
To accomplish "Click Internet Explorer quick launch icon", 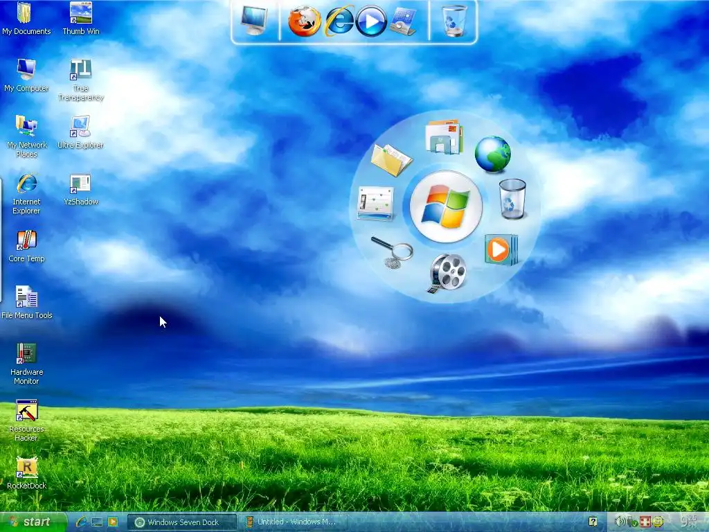I will click(82, 522).
